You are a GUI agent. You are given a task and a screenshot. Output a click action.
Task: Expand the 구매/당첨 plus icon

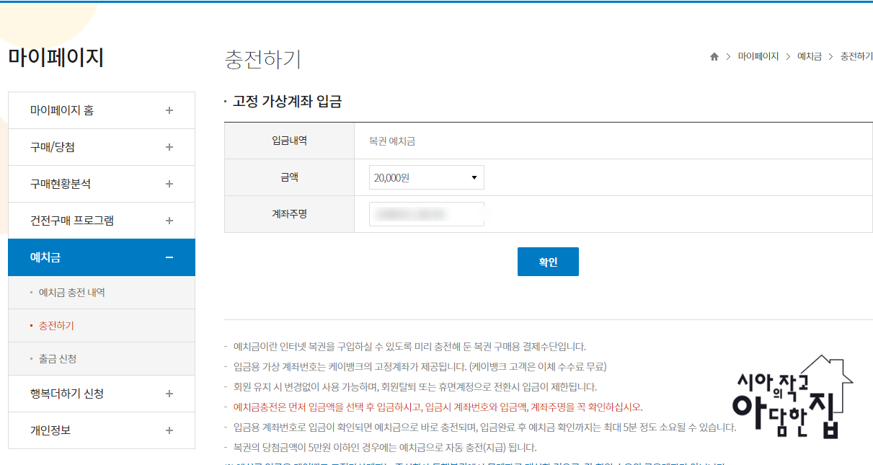pyautogui.click(x=169, y=147)
